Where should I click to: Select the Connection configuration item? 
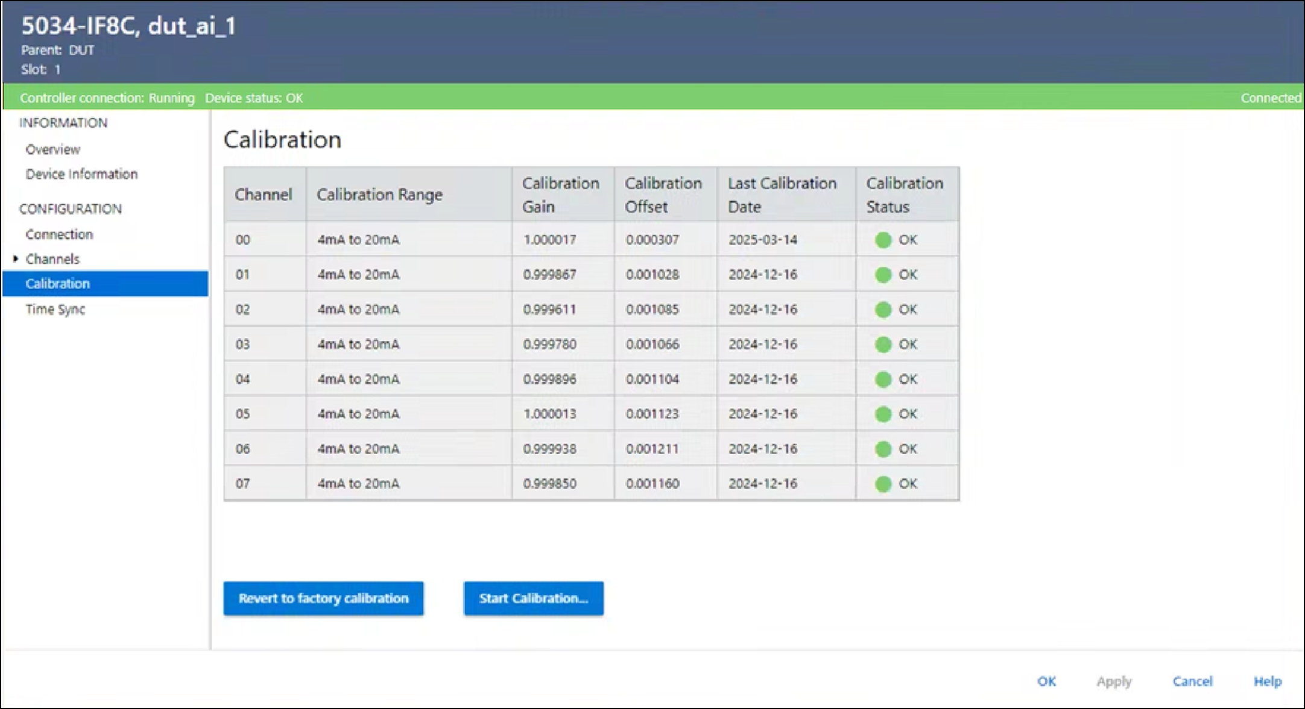[59, 234]
